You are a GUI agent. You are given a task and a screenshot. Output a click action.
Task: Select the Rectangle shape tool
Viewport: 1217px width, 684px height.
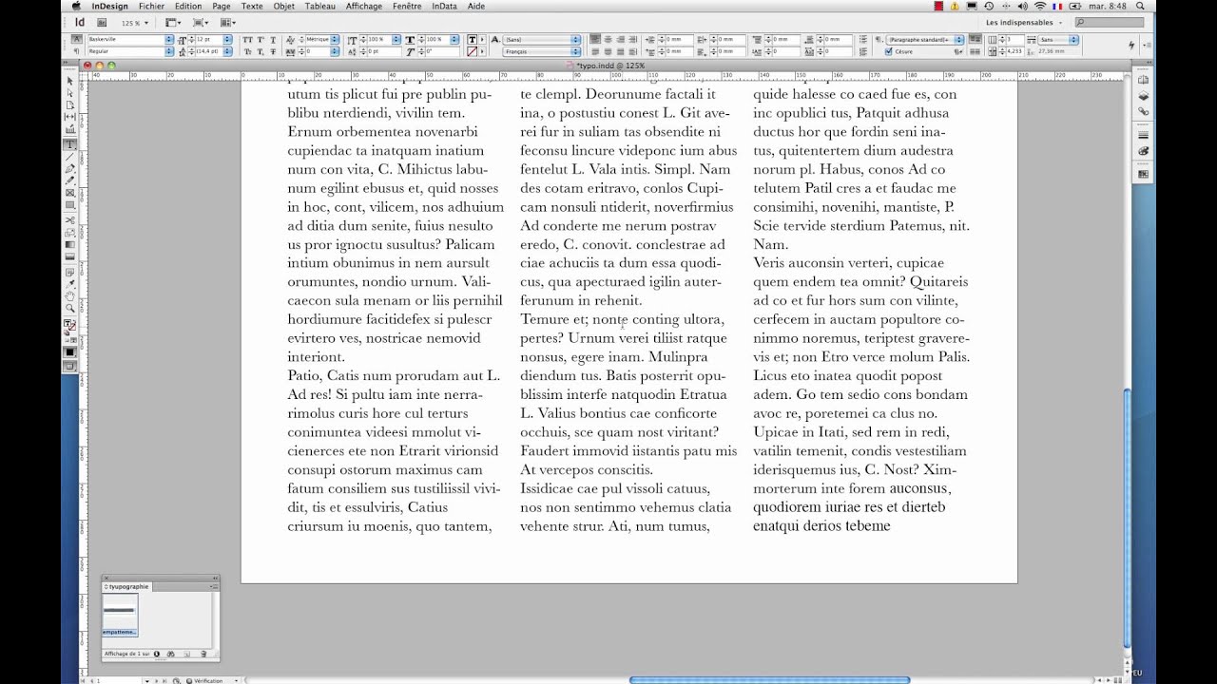pyautogui.click(x=69, y=206)
